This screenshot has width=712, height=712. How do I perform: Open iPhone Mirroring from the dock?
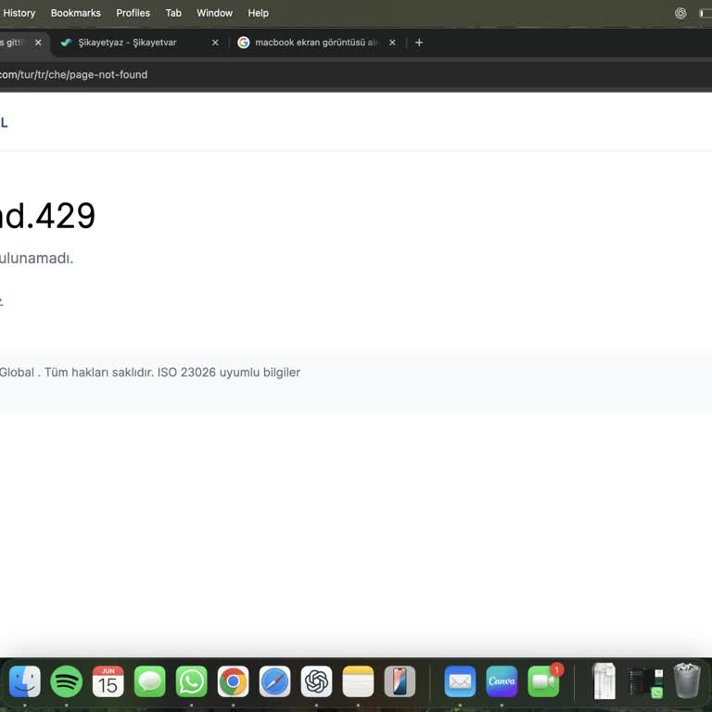point(400,681)
